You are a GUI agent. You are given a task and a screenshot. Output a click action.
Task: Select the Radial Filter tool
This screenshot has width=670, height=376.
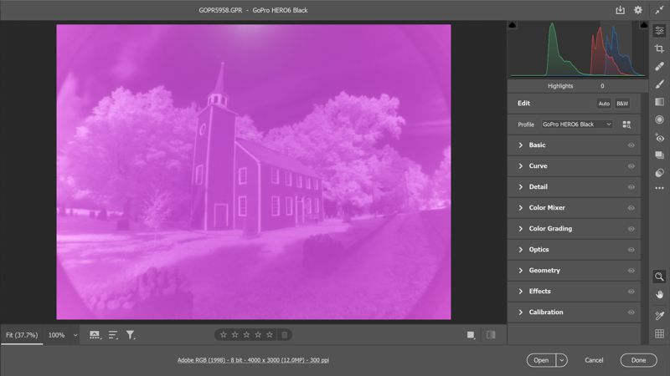[x=659, y=119]
